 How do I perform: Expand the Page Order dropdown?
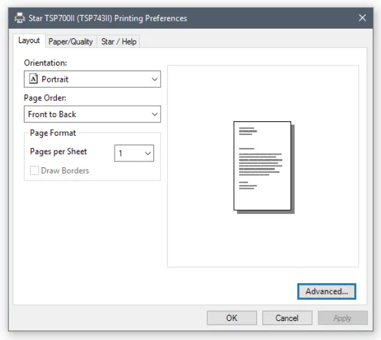point(93,114)
